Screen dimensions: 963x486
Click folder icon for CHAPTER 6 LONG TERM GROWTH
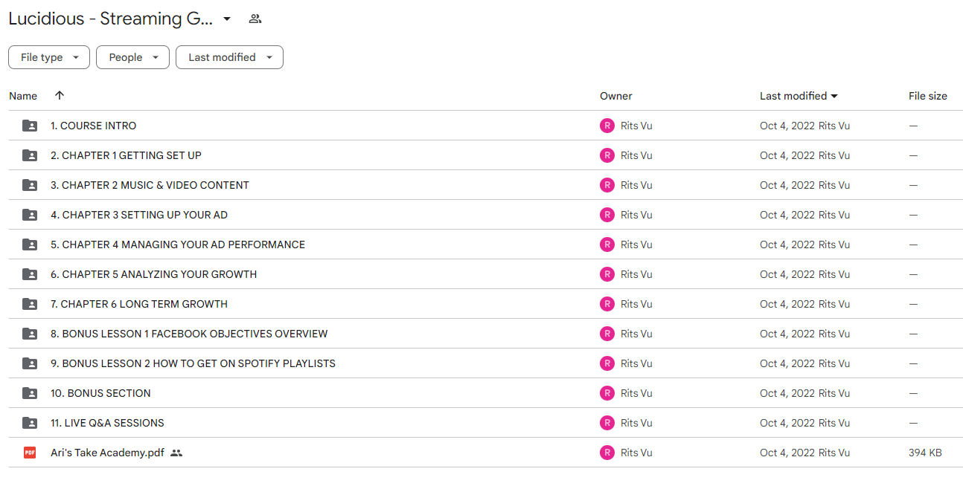coord(30,304)
